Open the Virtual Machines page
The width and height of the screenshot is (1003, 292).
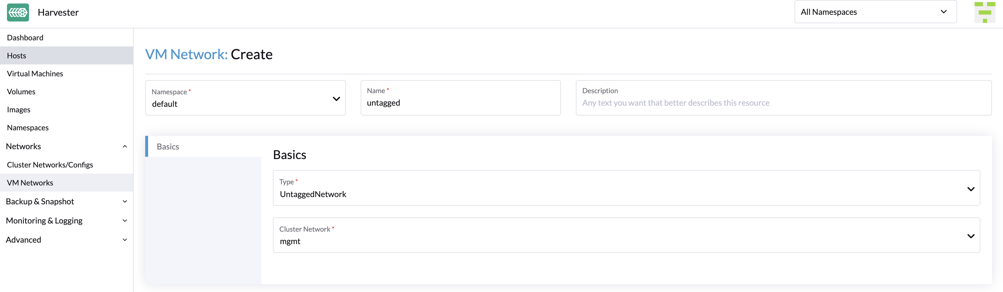tap(35, 73)
